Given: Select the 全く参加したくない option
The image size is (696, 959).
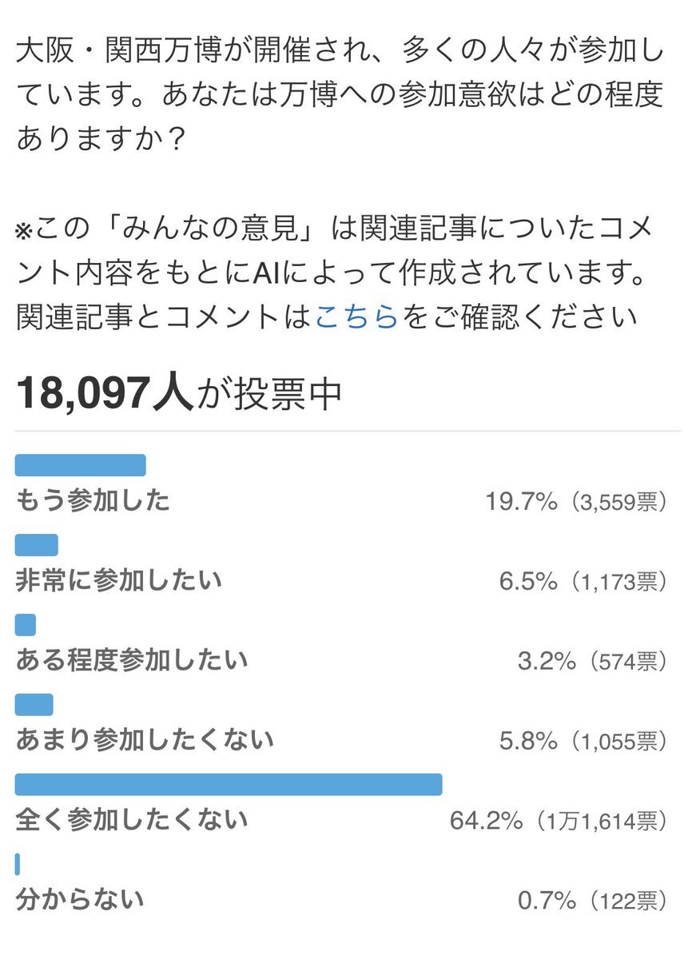Looking at the screenshot, I should pyautogui.click(x=132, y=820).
